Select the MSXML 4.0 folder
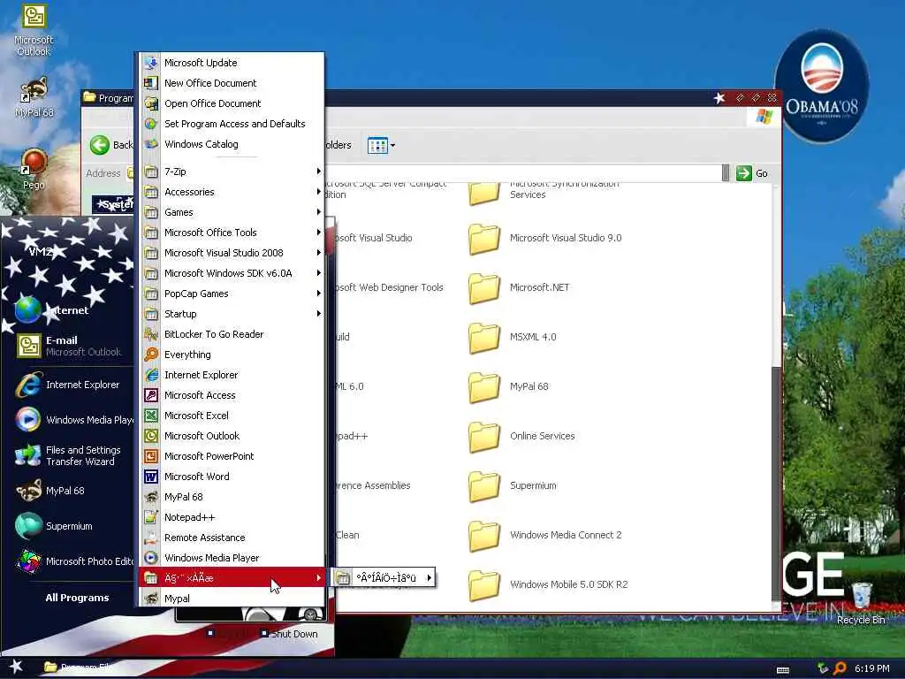The width and height of the screenshot is (905, 679). coord(512,337)
